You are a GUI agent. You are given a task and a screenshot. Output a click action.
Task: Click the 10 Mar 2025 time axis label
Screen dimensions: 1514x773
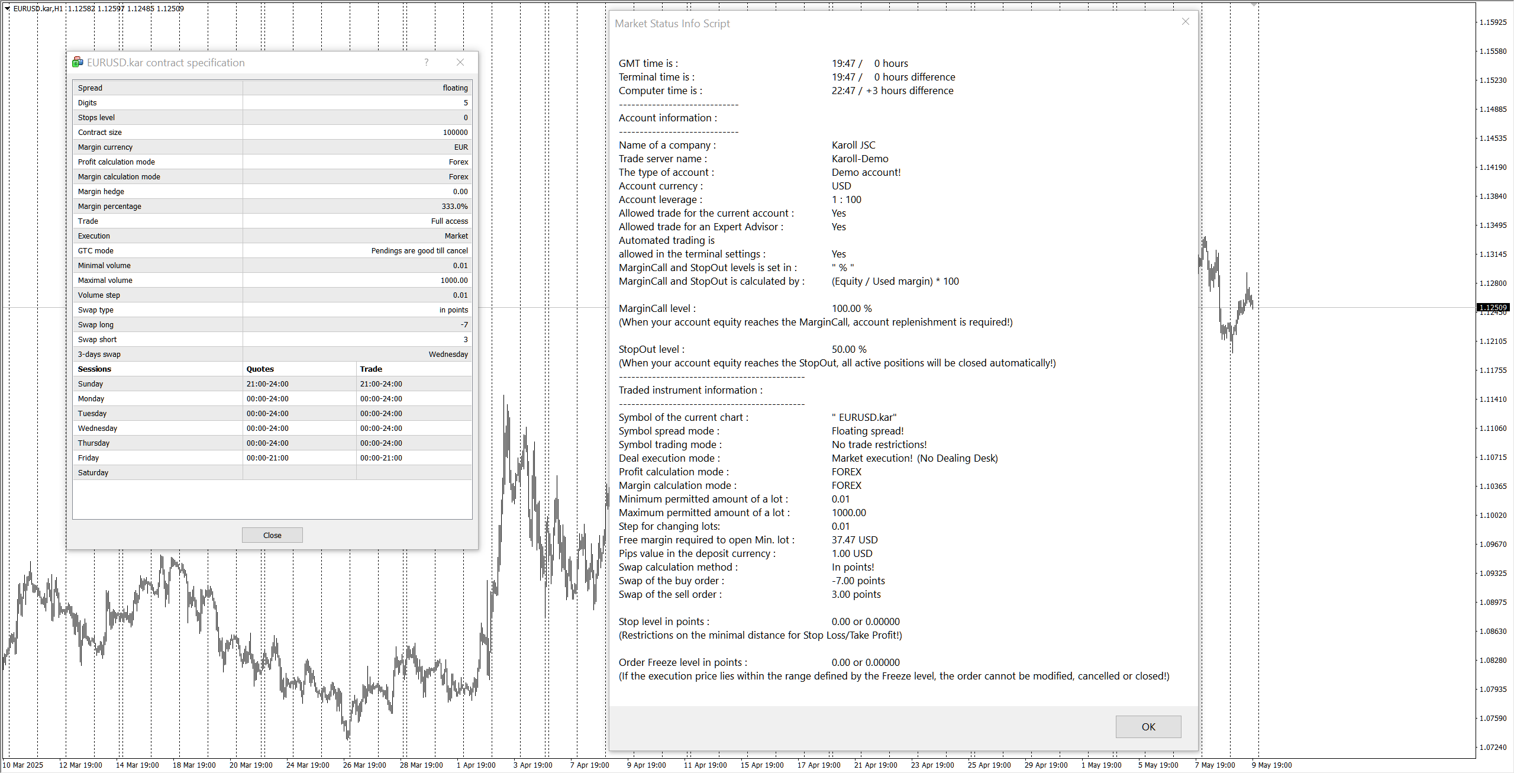point(23,765)
